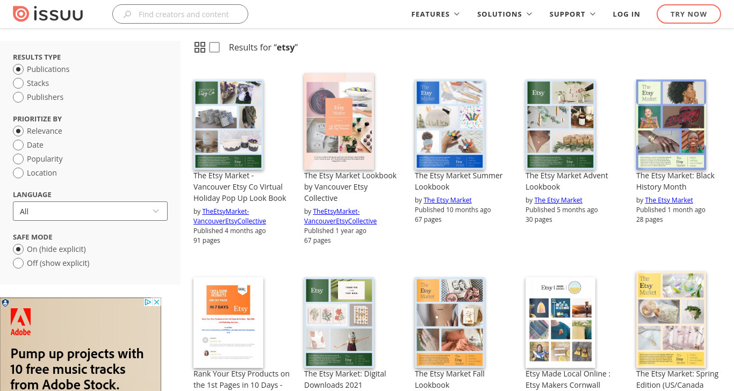Screen dimensions: 734x391
Task: Close the Adobe ad with X icon
Action: click(157, 302)
